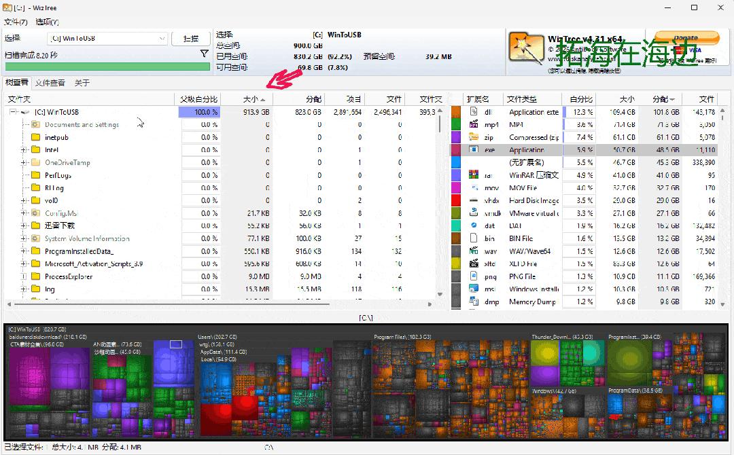This screenshot has height=455, width=734.
Task: Switch to the 关于 tab
Action: click(82, 83)
